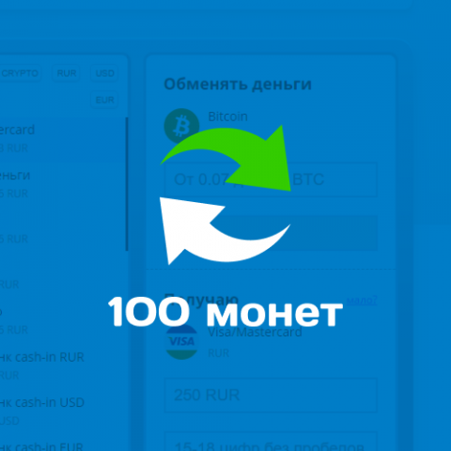The width and height of the screenshot is (451, 451).
Task: Select the EUR currency filter
Action: (104, 100)
